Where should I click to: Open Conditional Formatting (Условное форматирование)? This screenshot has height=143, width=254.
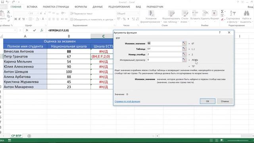tap(151, 17)
